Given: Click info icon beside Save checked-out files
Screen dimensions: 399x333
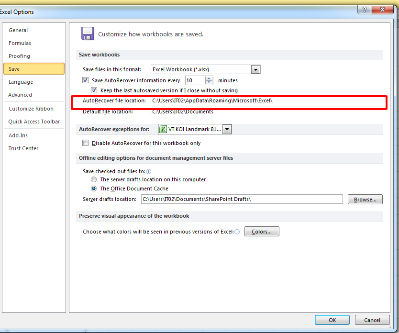Looking at the screenshot, I should (x=149, y=171).
